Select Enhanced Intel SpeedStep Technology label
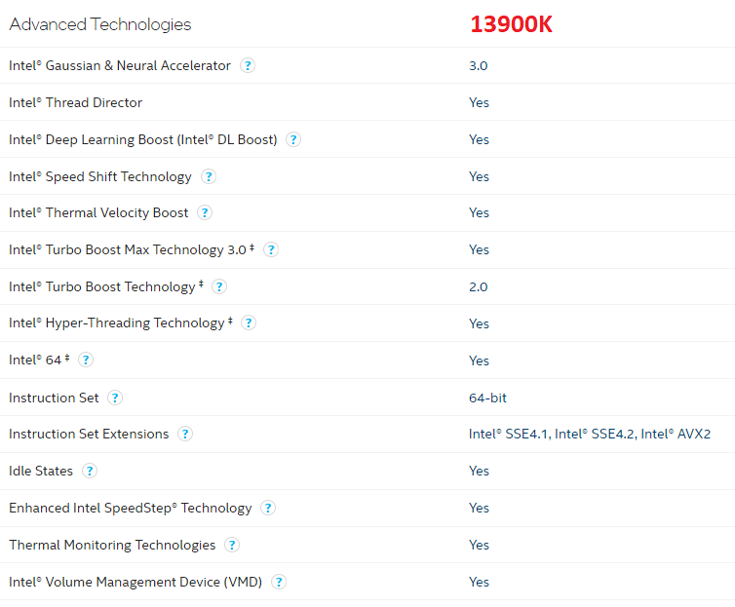Image resolution: width=735 pixels, height=607 pixels. (131, 508)
